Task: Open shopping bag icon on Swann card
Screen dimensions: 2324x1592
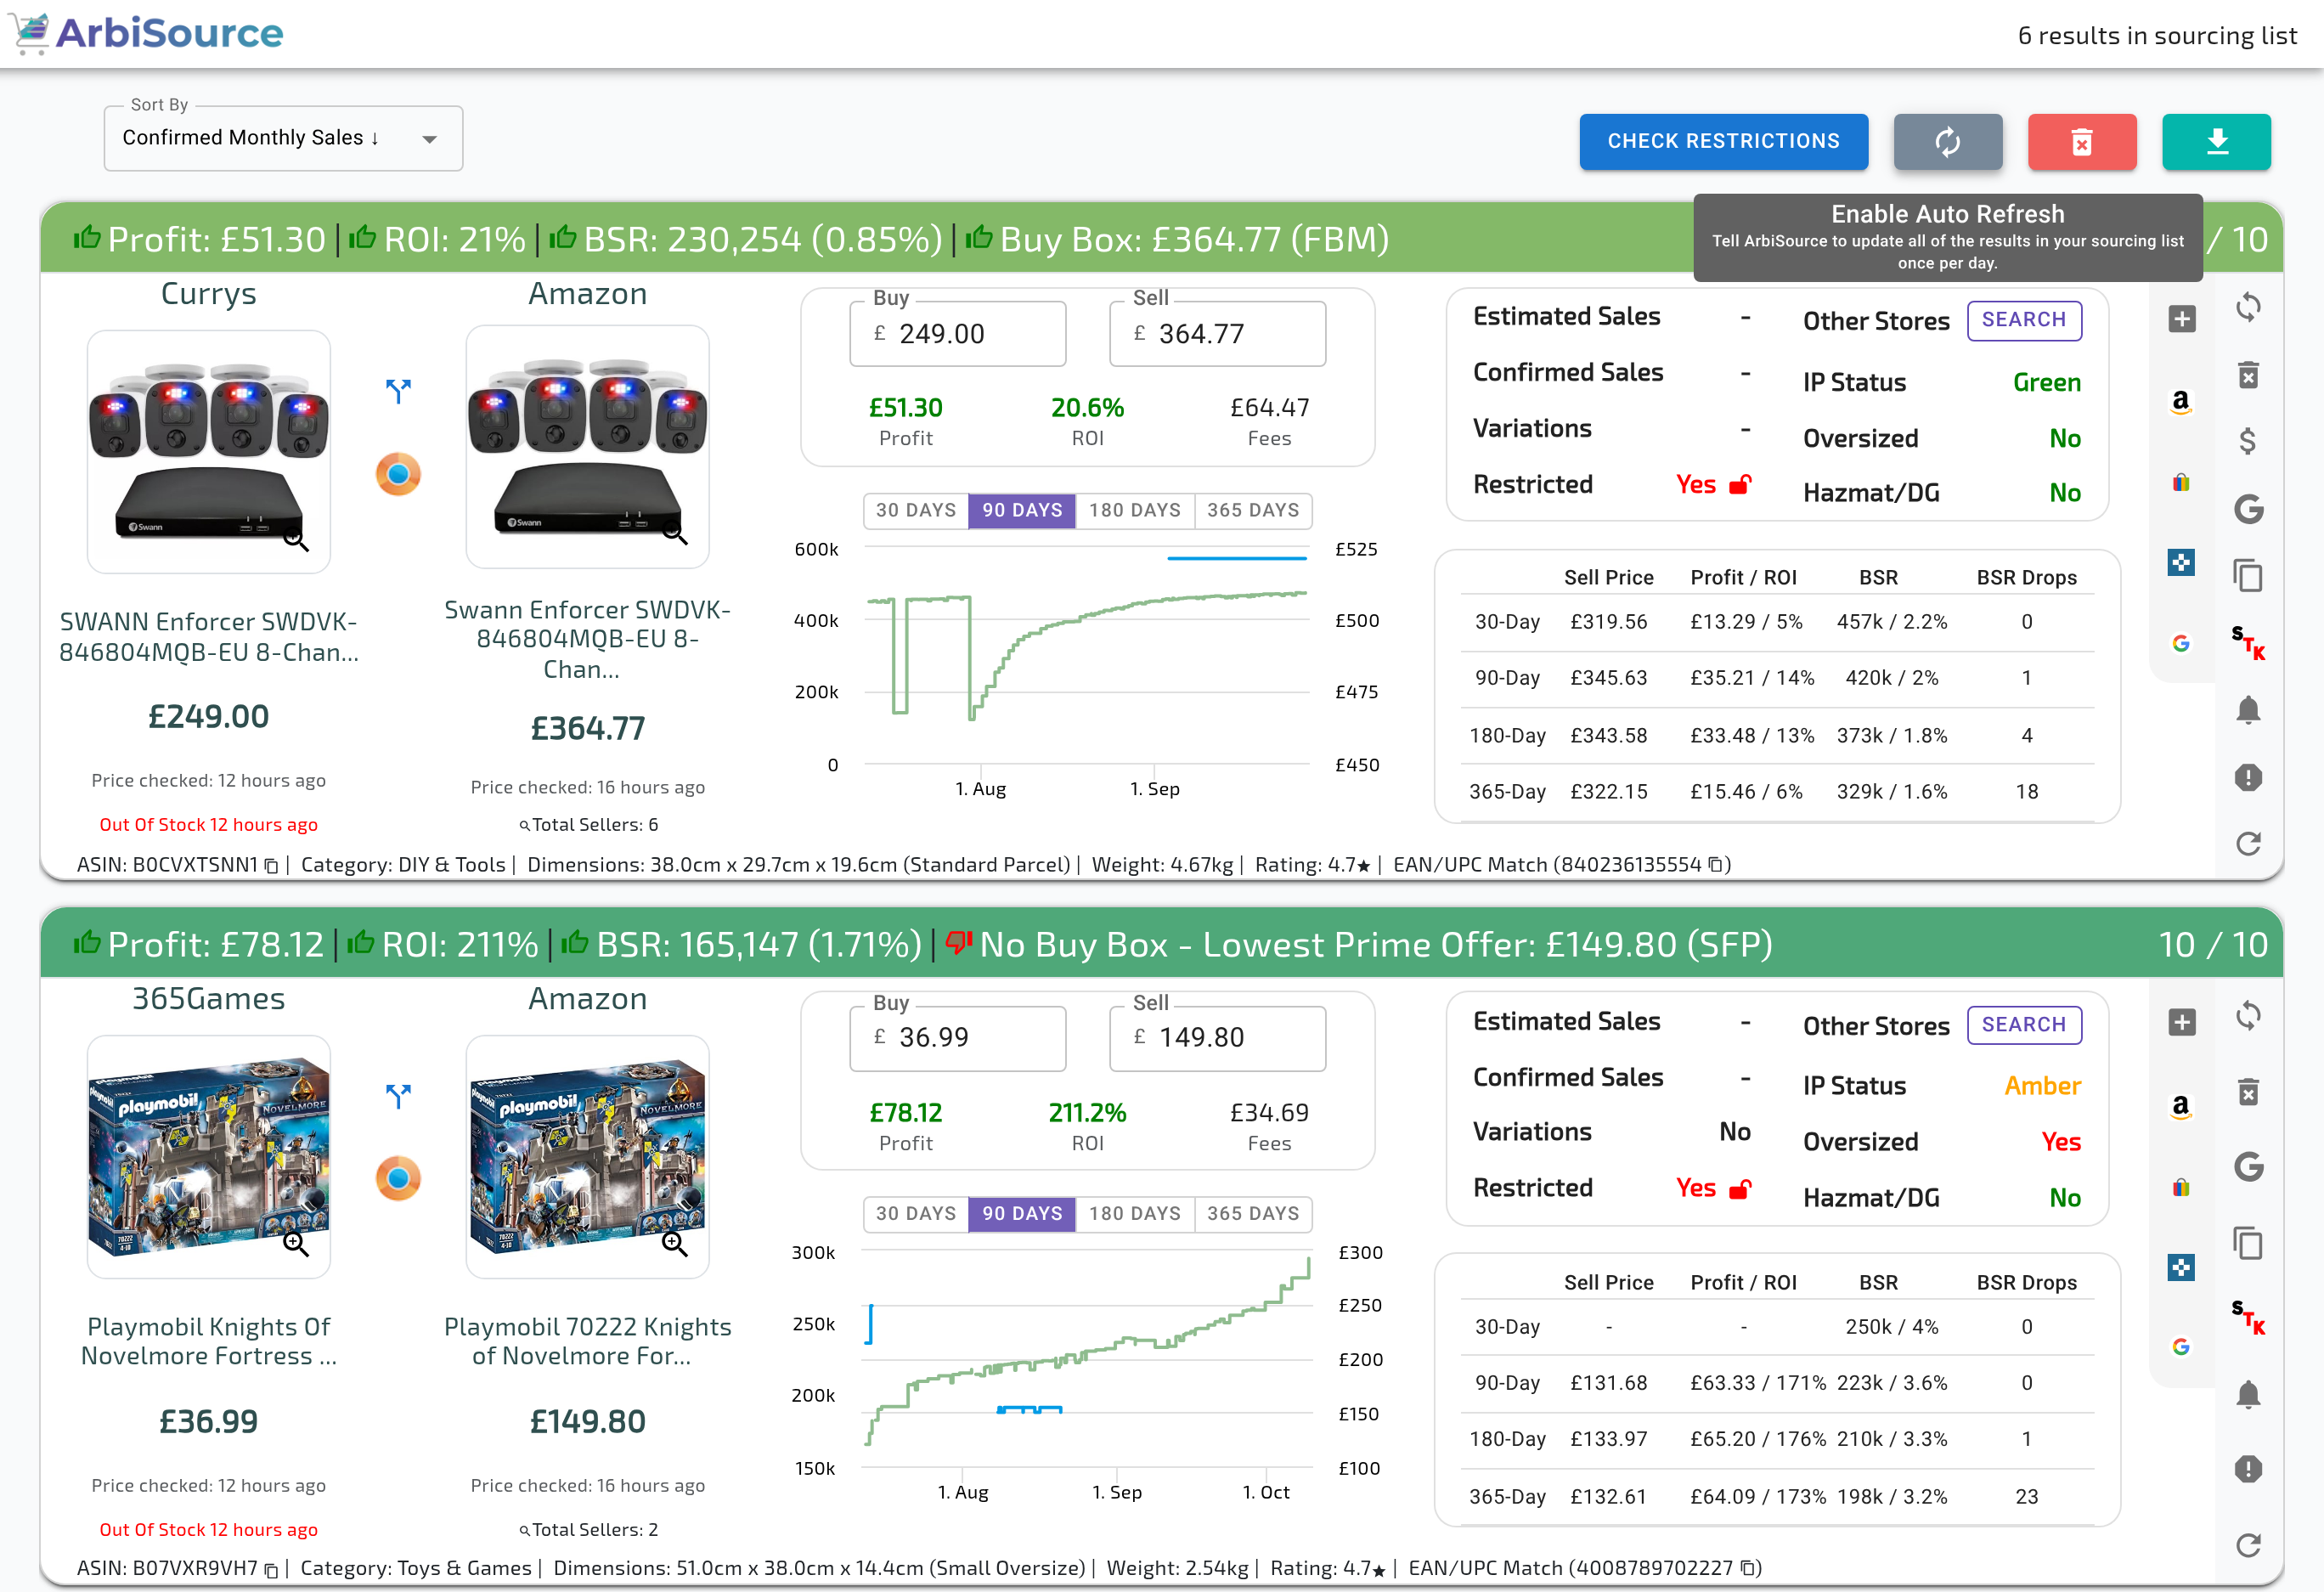Action: point(2181,482)
